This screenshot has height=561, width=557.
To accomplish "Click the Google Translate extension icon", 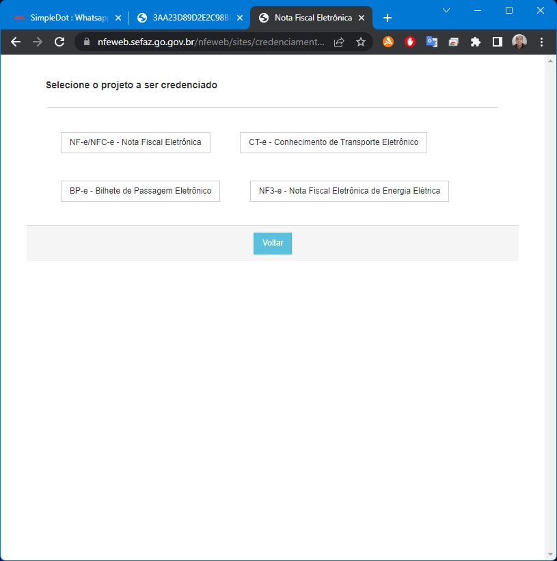I will 432,42.
